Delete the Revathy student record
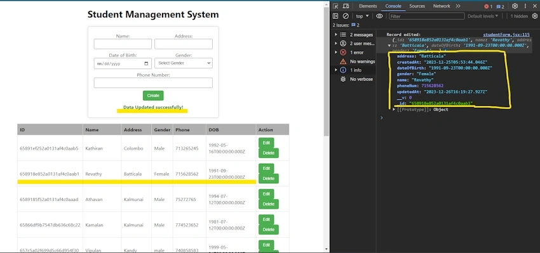This screenshot has width=540, height=253. (269, 178)
